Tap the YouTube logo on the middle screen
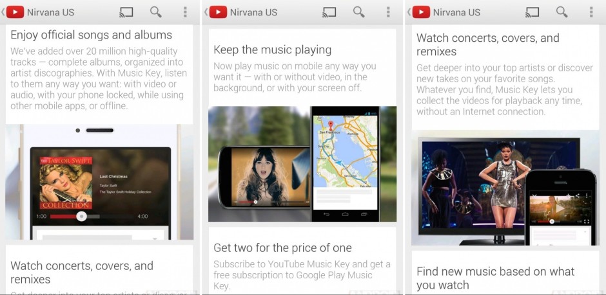Screen dimensions: 606x295 tap(218, 12)
